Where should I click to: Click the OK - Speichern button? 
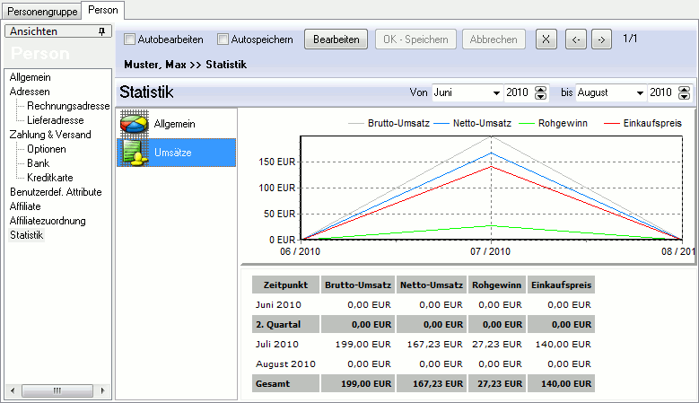415,39
